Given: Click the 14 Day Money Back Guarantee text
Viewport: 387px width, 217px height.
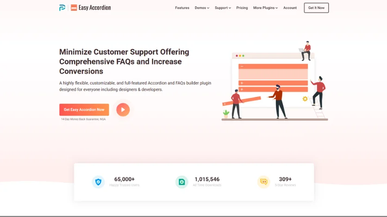Looking at the screenshot, I should click(83, 119).
